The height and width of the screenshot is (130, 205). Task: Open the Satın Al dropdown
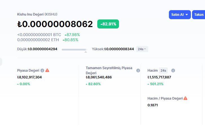[180, 15]
